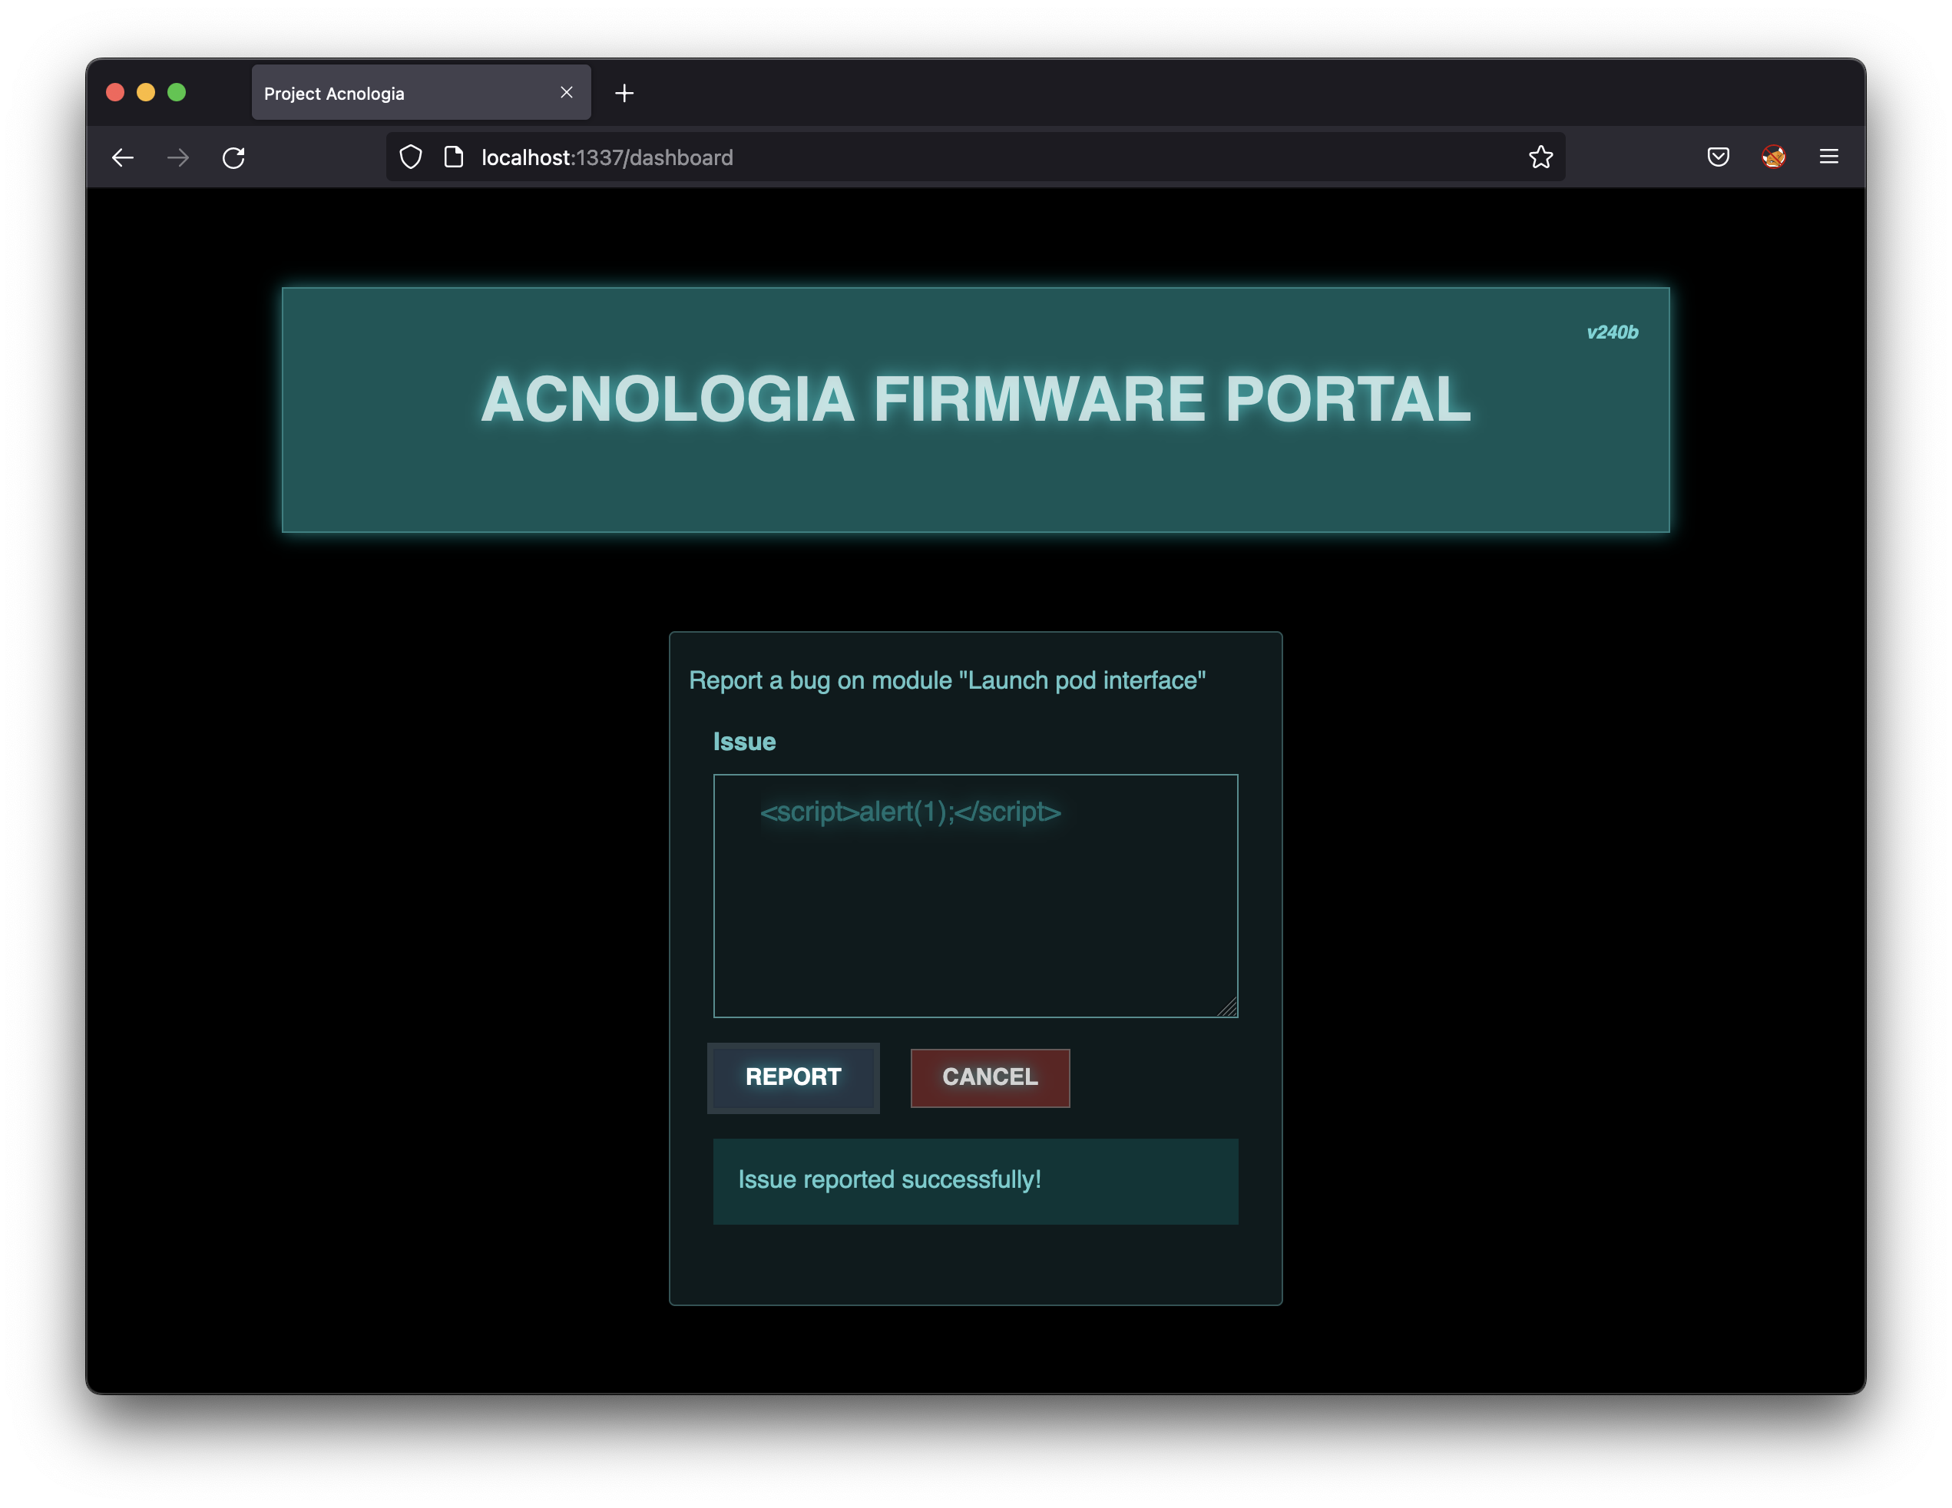Click the site information page icon
This screenshot has width=1952, height=1508.
pyautogui.click(x=454, y=157)
